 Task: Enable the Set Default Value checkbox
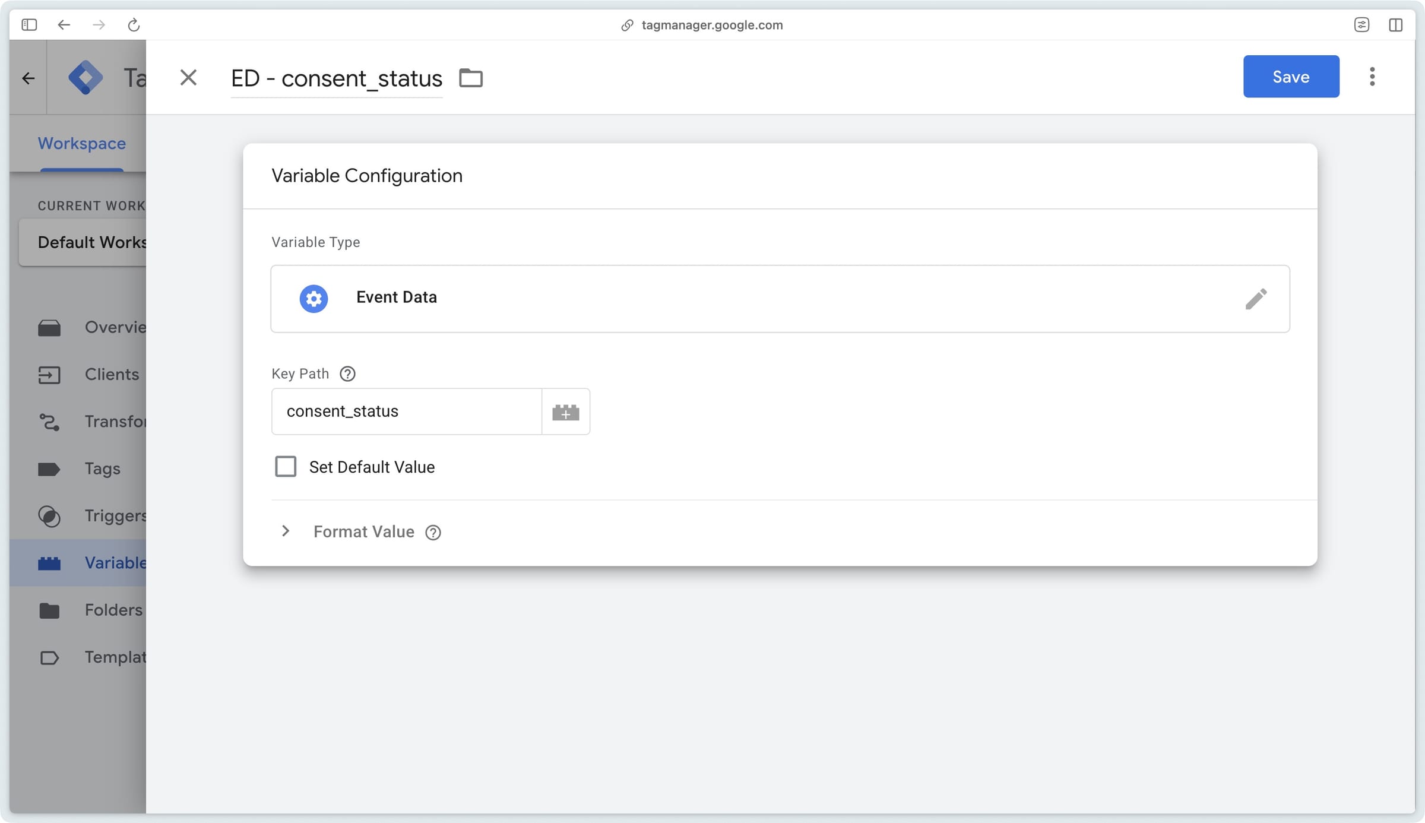tap(286, 467)
